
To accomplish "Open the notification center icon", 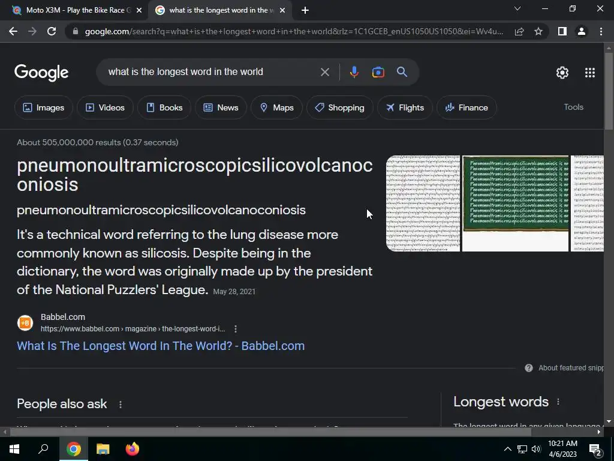I will pyautogui.click(x=595, y=449).
